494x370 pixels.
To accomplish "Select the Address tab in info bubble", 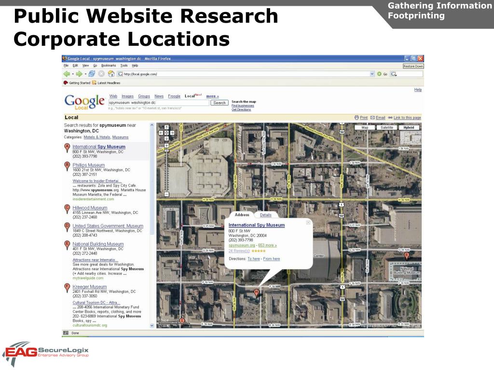I will coord(242,215).
